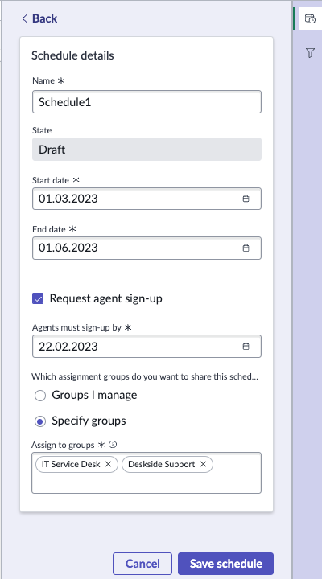
Task: Click the Cancel button
Action: [142, 564]
